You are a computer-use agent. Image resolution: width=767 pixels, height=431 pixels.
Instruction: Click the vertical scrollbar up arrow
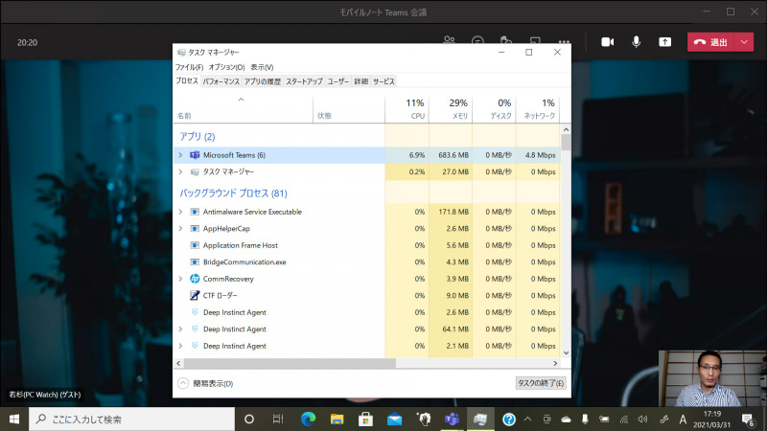(x=566, y=129)
